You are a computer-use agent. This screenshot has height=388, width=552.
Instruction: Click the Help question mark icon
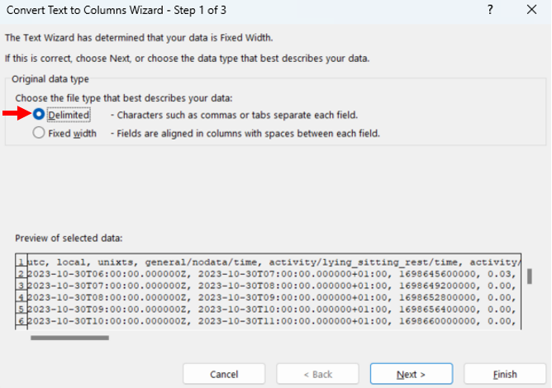point(490,11)
